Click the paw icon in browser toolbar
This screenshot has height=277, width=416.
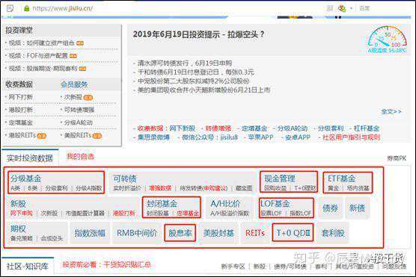pyautogui.click(x=342, y=8)
